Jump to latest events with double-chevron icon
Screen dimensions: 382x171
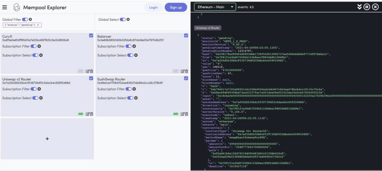pos(359,7)
